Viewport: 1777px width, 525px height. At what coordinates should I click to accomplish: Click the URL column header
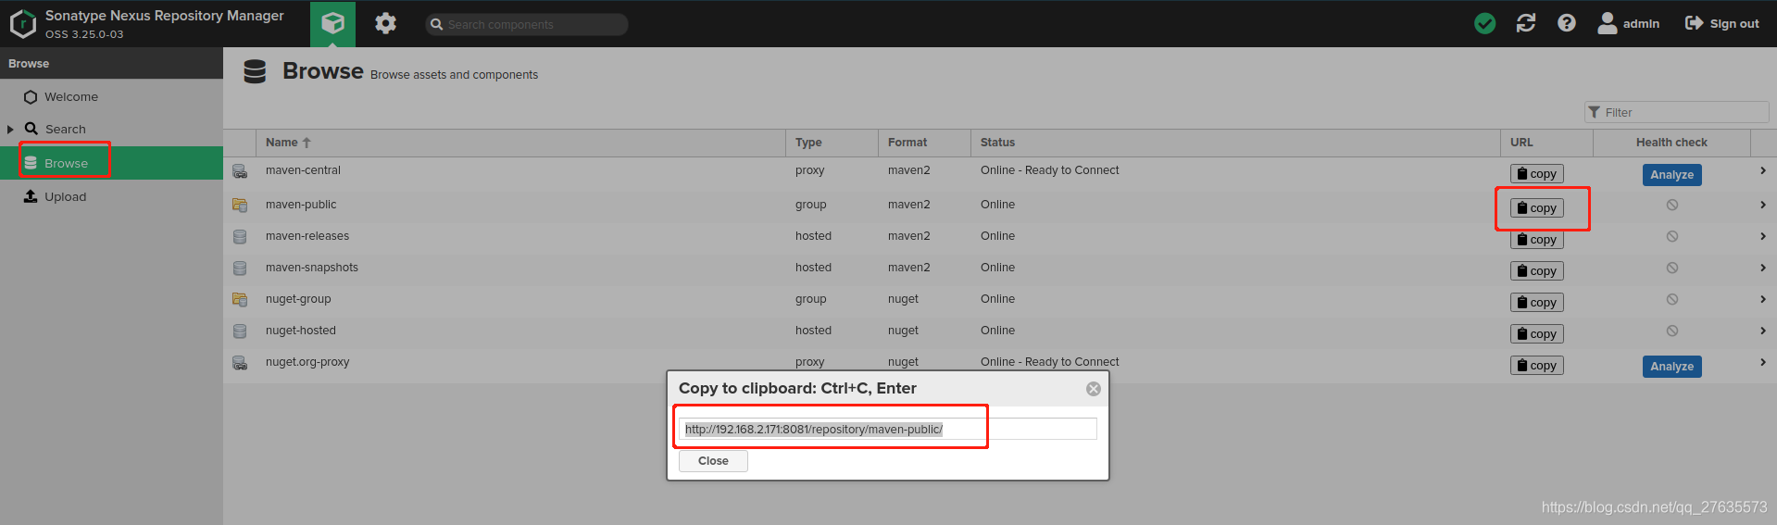[x=1546, y=143]
